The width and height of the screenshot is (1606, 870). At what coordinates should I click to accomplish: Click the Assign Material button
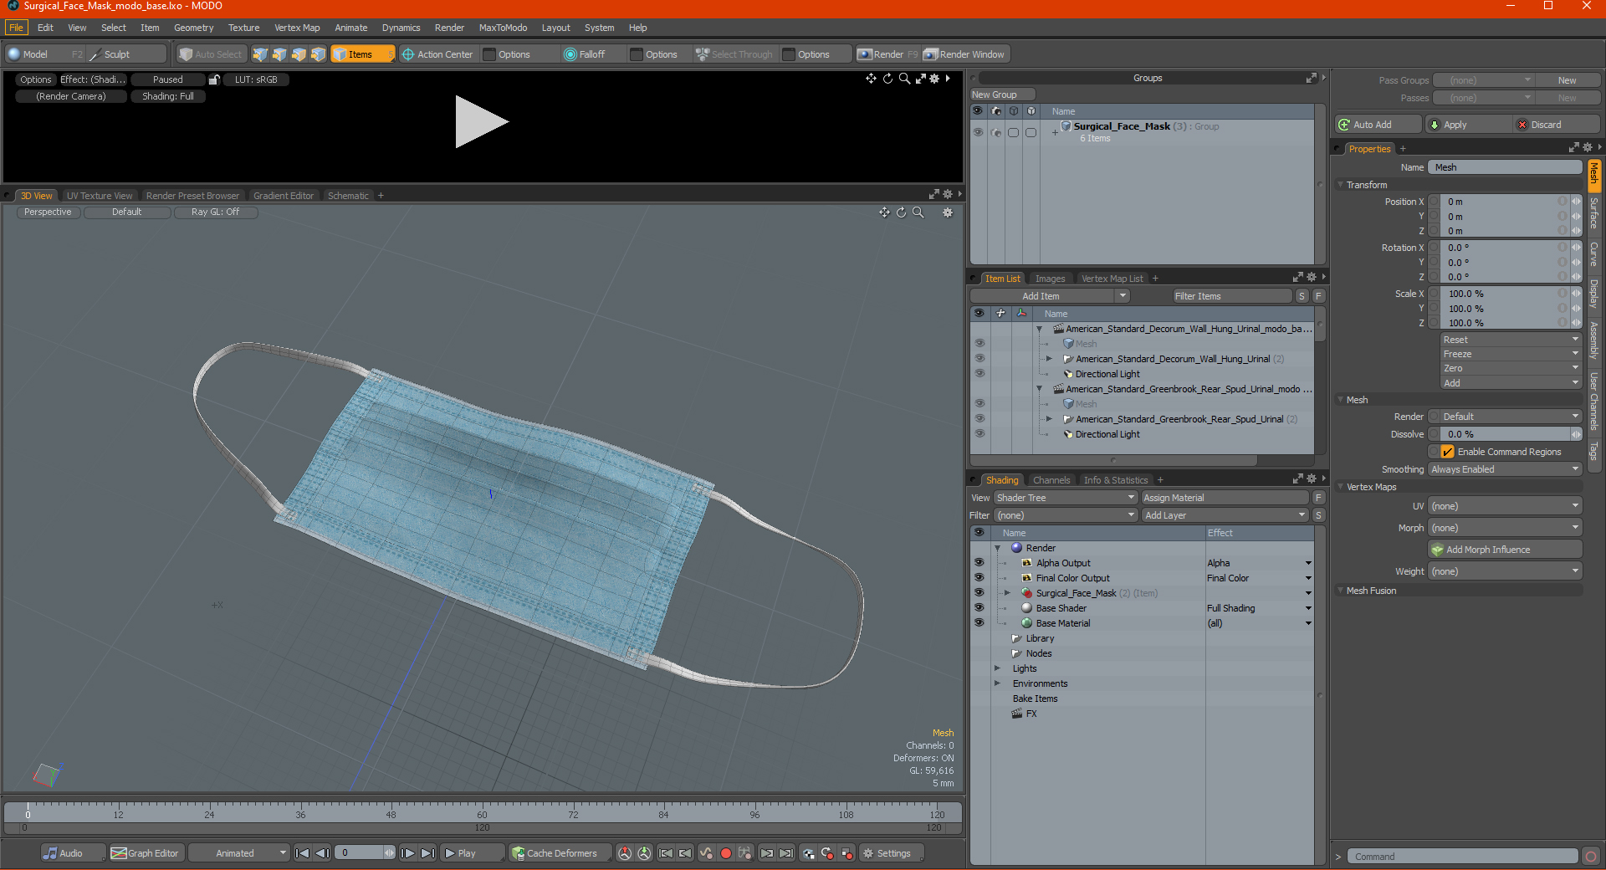(1225, 498)
